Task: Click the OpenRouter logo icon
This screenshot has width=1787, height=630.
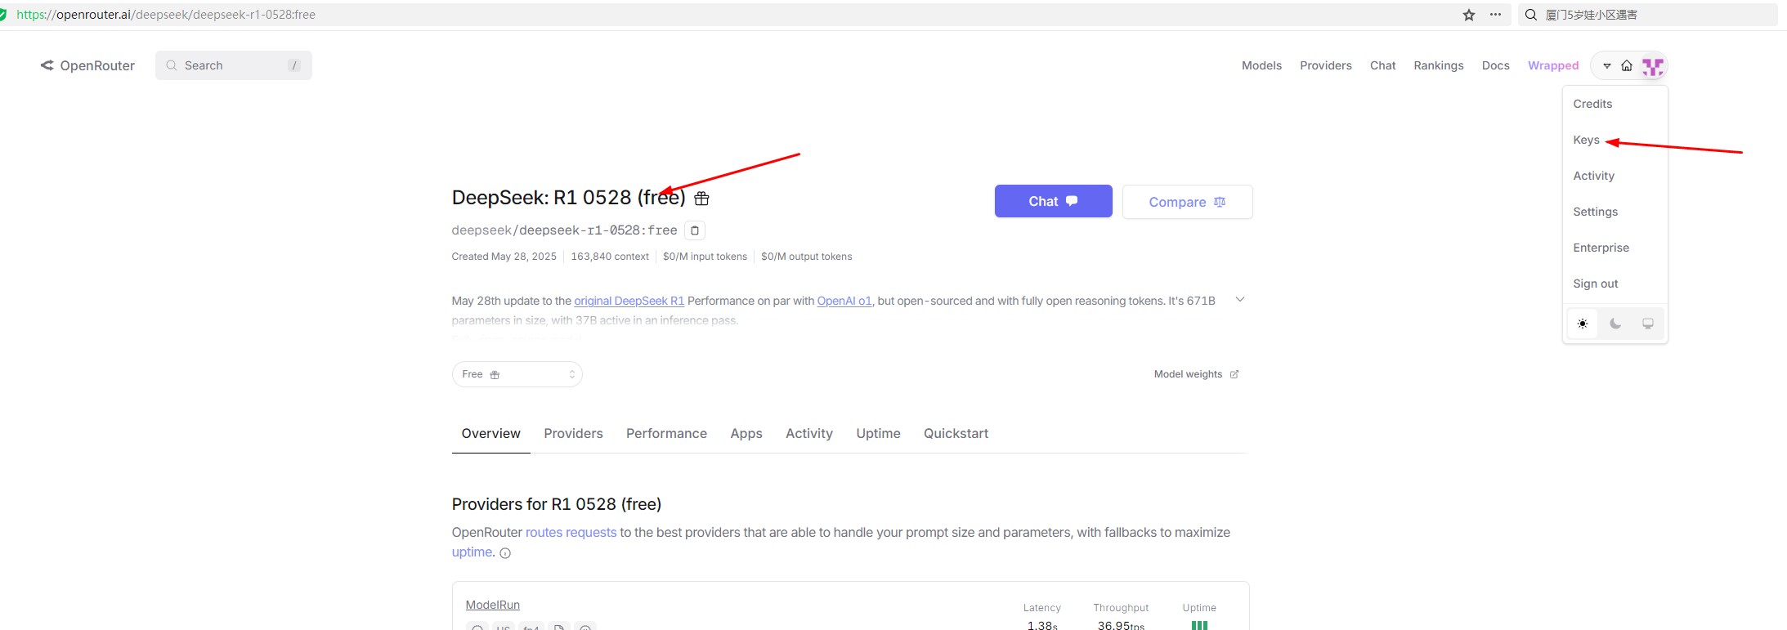Action: [47, 65]
